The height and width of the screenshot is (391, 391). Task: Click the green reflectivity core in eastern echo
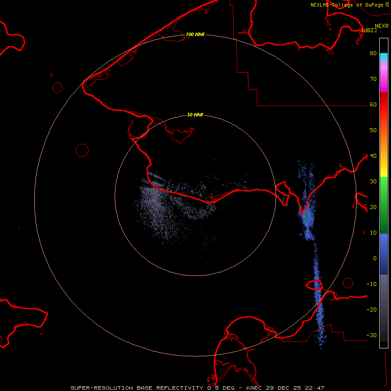(x=306, y=216)
